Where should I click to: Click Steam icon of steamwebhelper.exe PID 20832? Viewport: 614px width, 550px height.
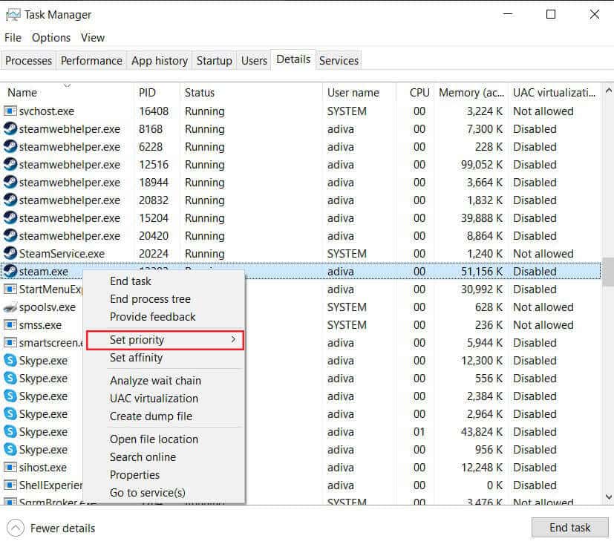click(x=10, y=200)
